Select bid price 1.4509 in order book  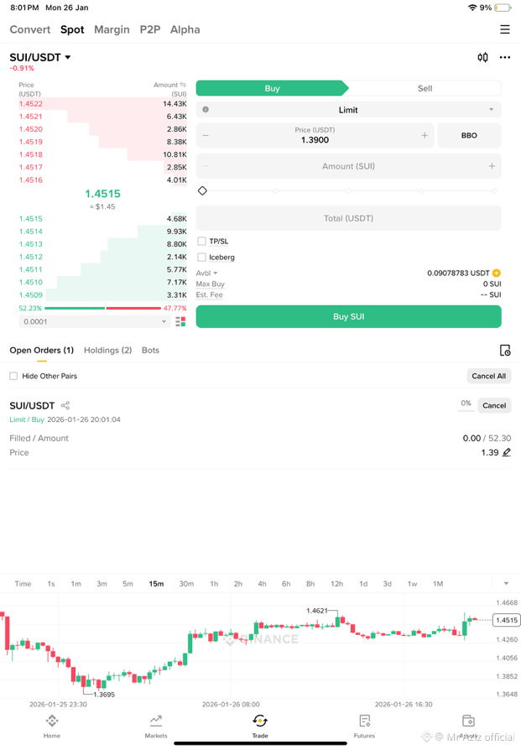tap(30, 295)
